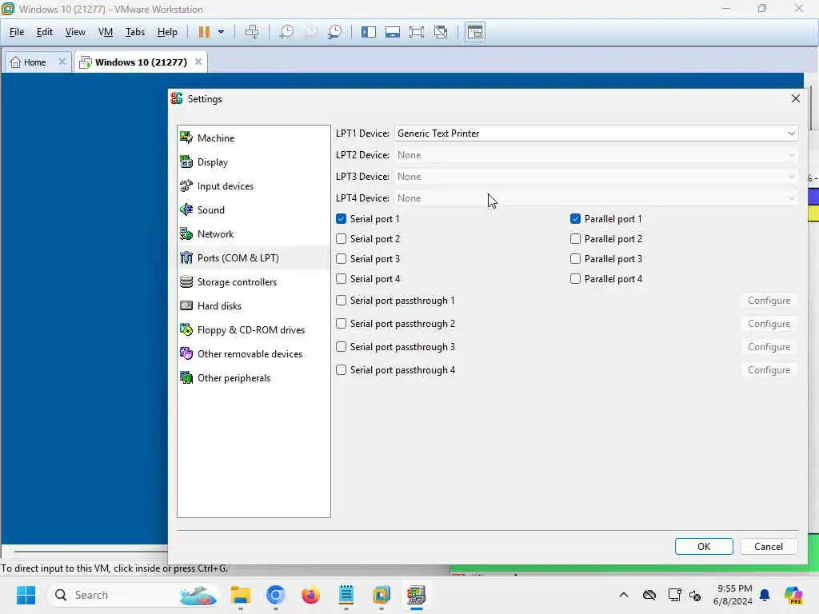Click Send Ctrl+Alt+Del toolbar icon

pyautogui.click(x=252, y=32)
